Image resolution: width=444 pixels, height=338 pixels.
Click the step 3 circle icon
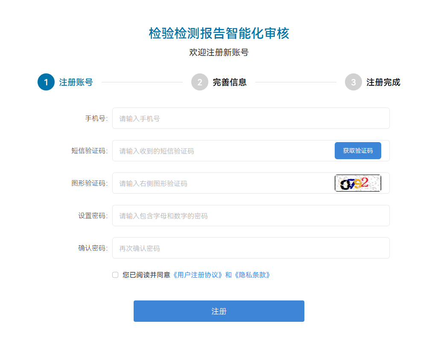(x=353, y=82)
